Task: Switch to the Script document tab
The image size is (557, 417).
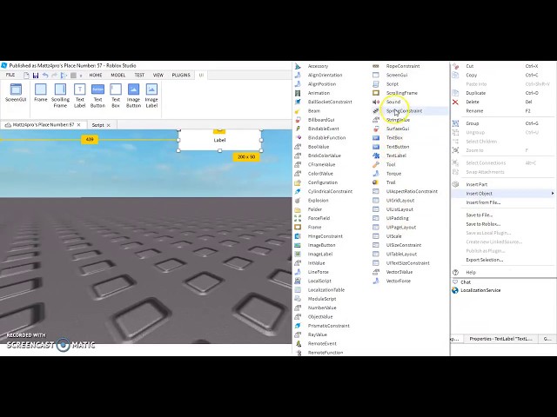Action: pyautogui.click(x=97, y=125)
